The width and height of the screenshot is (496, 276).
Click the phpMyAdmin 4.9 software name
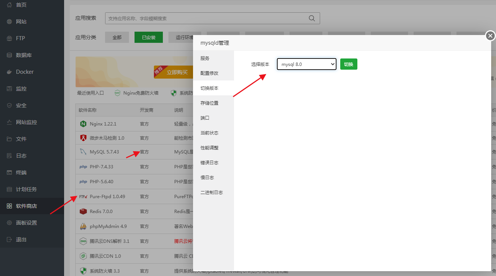108,226
